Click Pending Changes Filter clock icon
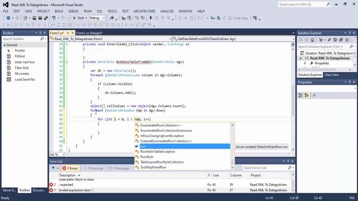The height and width of the screenshot is (201, 358). pyautogui.click(x=321, y=40)
